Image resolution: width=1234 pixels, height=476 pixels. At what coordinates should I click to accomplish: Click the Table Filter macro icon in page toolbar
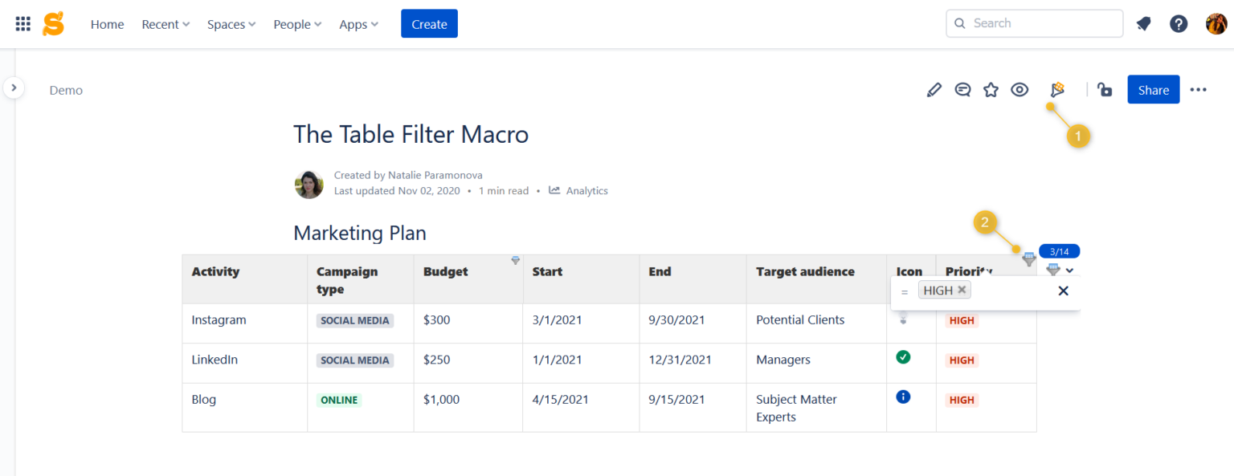[x=1057, y=90]
